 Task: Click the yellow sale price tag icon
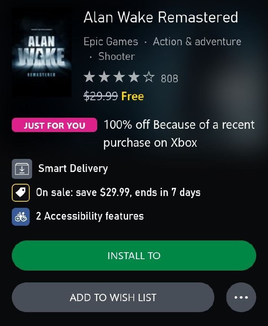[x=21, y=193]
